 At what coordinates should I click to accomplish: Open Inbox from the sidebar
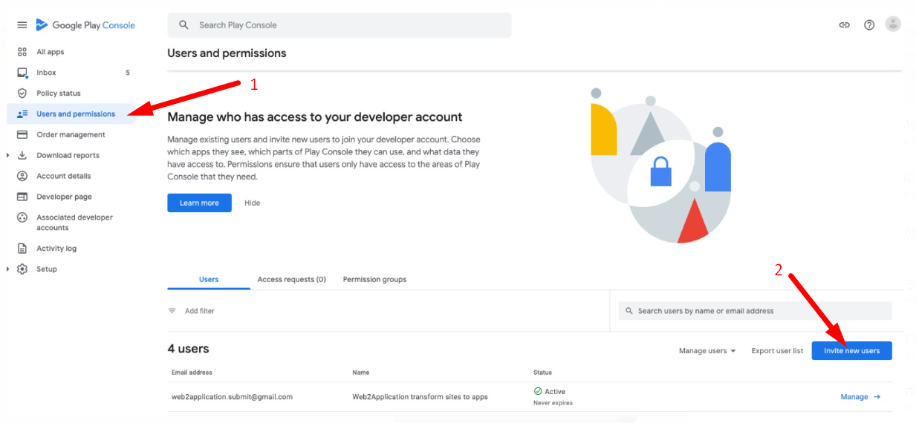coord(46,73)
